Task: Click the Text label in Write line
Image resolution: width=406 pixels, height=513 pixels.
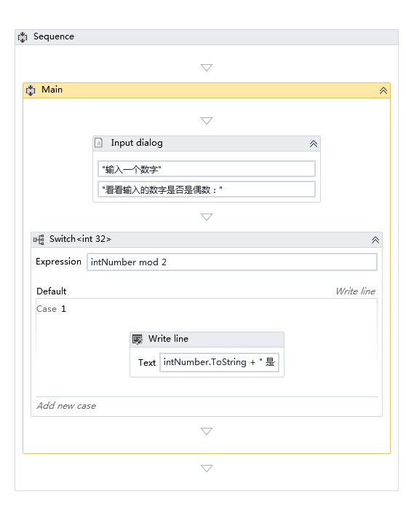Action: (x=147, y=362)
